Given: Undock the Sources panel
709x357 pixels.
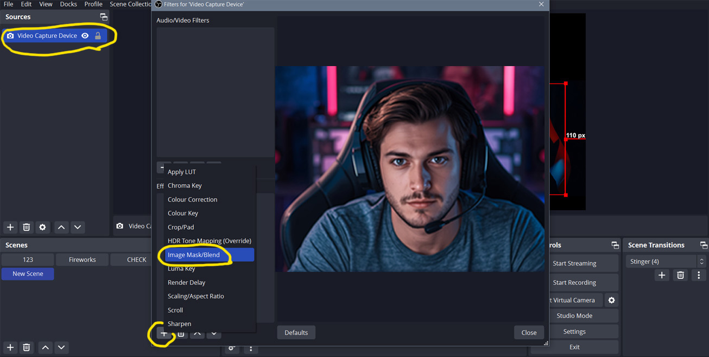Looking at the screenshot, I should point(103,17).
